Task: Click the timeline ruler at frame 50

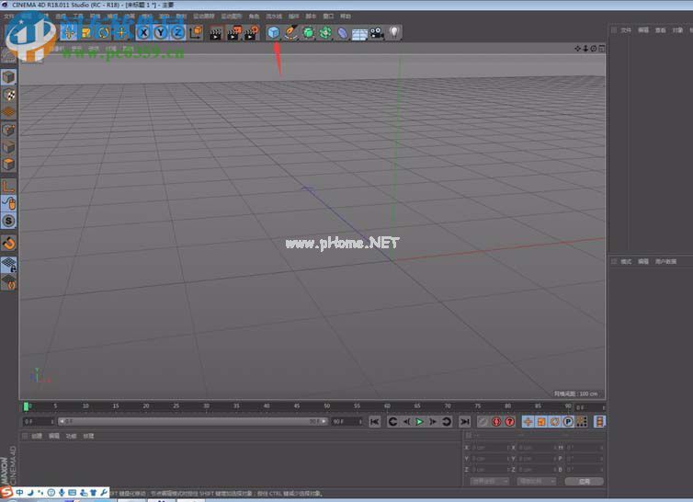Action: 326,405
